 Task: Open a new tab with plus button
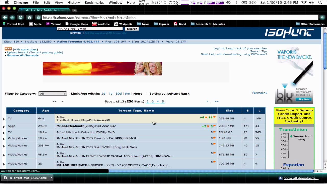pos(74,10)
